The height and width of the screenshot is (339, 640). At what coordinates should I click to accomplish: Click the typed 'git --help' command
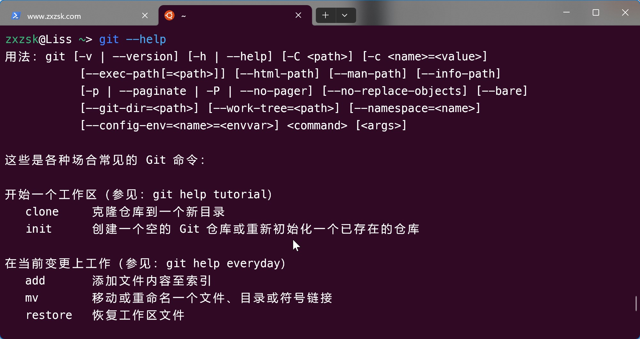tap(132, 40)
